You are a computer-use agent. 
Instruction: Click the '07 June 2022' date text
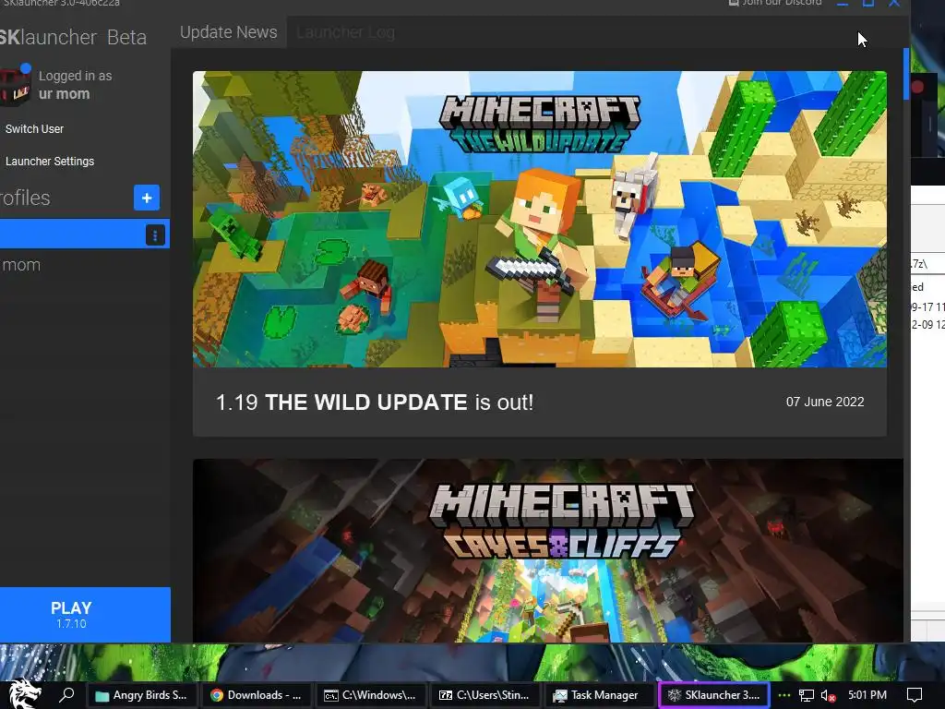coord(824,402)
